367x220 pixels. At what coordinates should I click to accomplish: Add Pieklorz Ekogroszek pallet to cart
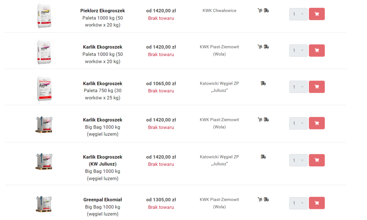(x=317, y=14)
